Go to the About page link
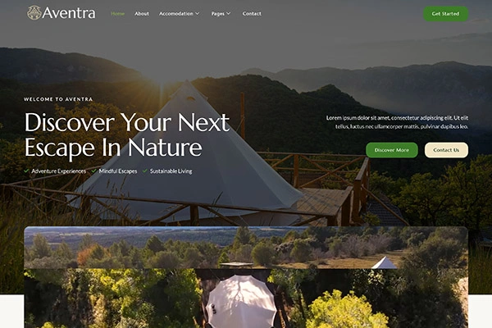 pyautogui.click(x=142, y=13)
